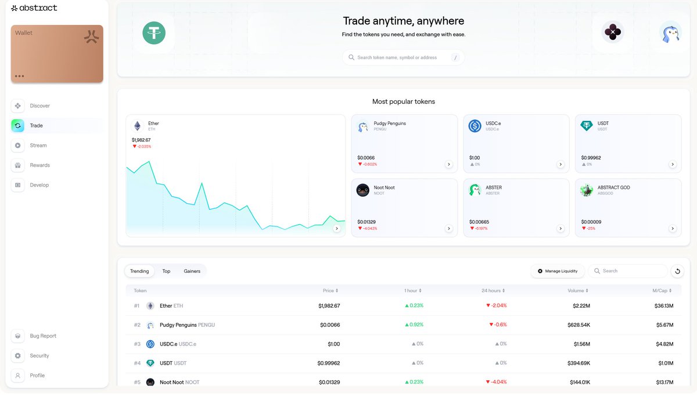Open ABSTER card arrow
This screenshot has height=396, width=697.
pos(561,229)
